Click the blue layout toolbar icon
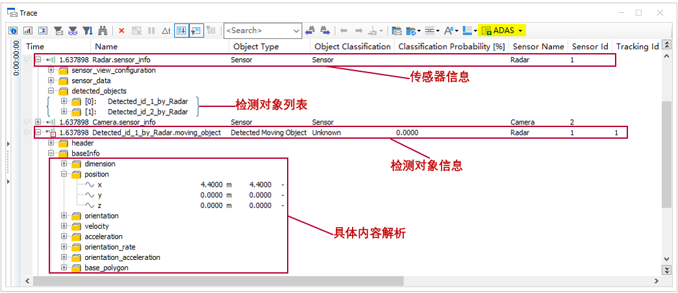This screenshot has width=678, height=293. [x=467, y=30]
